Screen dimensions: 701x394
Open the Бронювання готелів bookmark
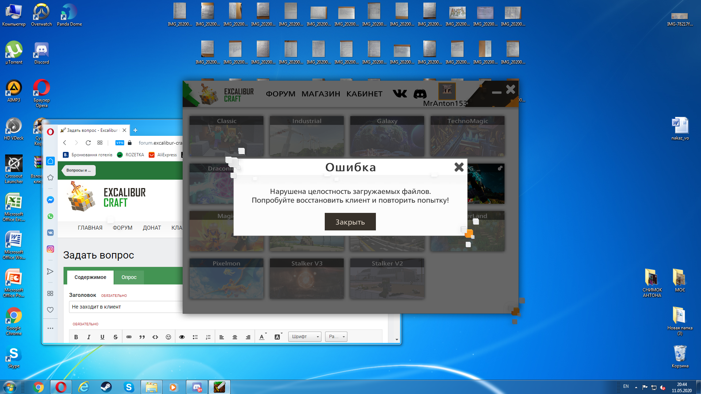point(88,155)
